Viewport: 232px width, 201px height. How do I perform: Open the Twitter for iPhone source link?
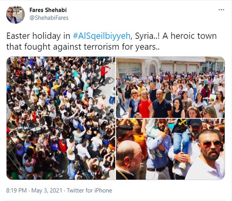pyautogui.click(x=90, y=190)
